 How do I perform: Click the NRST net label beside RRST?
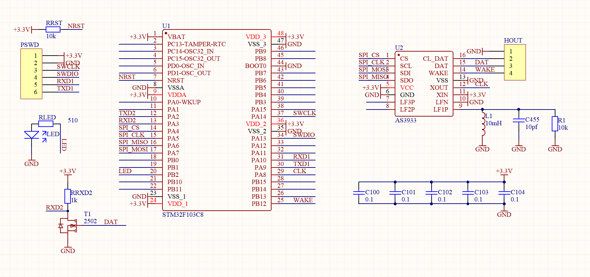[76, 26]
